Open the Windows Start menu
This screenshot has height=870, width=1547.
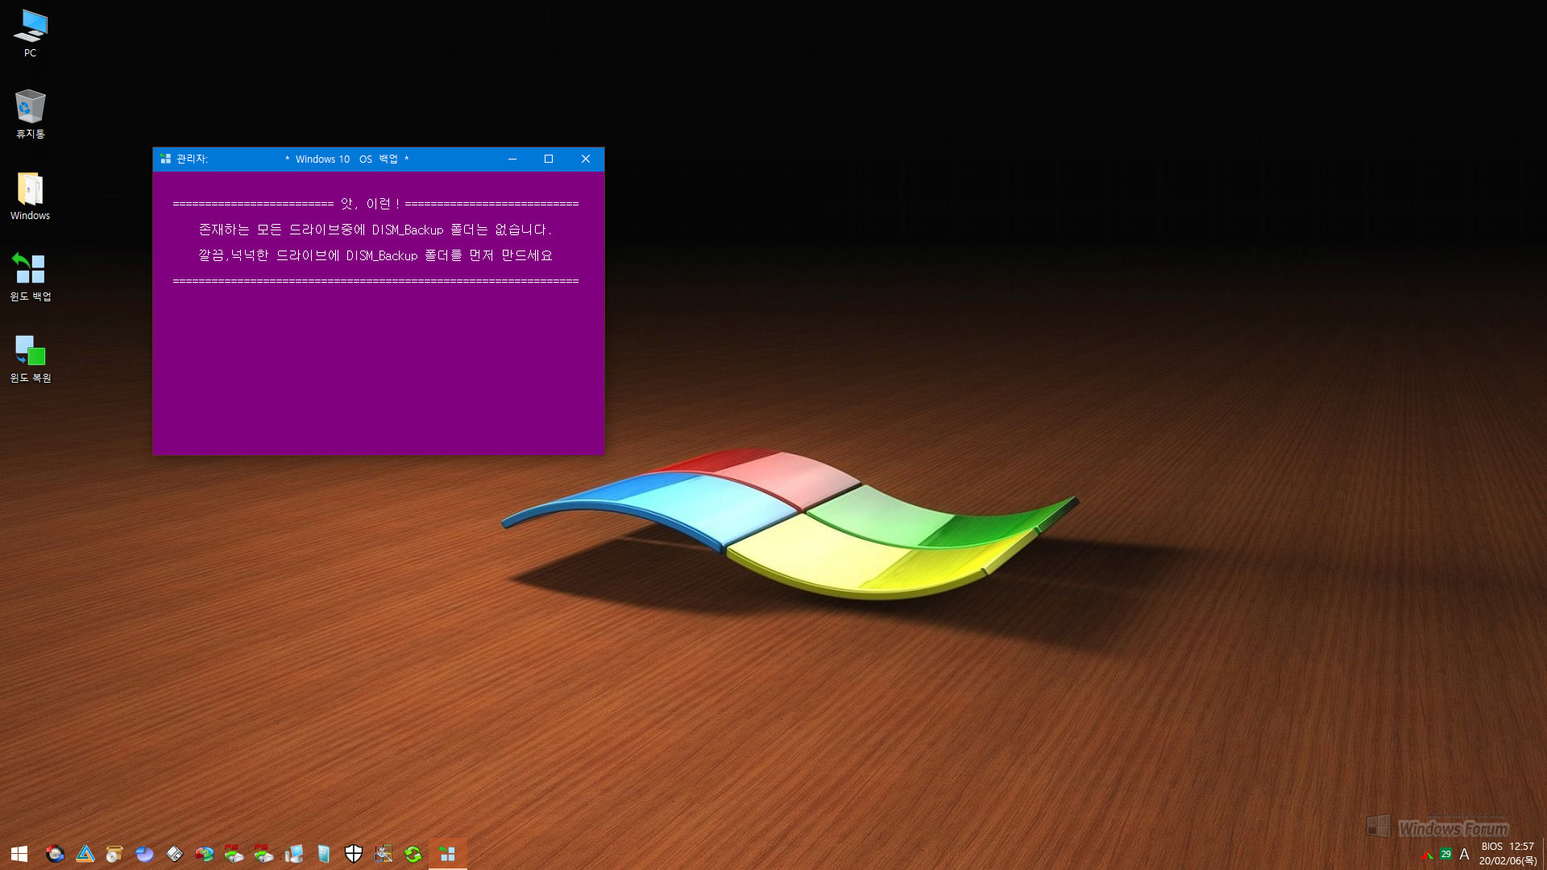[x=19, y=854]
